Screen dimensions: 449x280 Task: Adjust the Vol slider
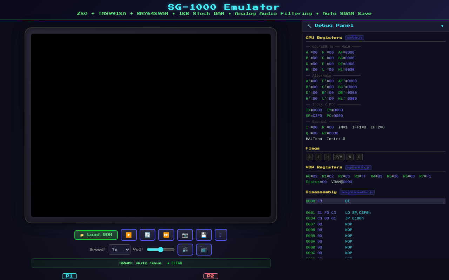[161, 250]
